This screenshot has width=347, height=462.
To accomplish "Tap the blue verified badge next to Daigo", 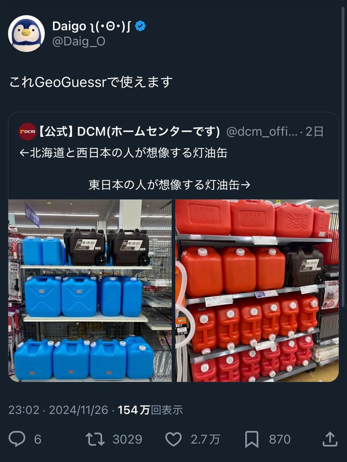I will pos(140,26).
